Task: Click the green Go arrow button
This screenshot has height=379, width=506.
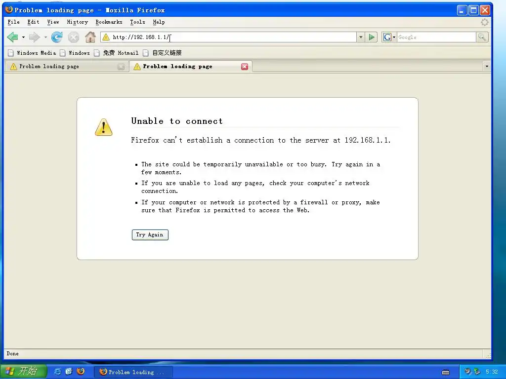Action: (372, 37)
